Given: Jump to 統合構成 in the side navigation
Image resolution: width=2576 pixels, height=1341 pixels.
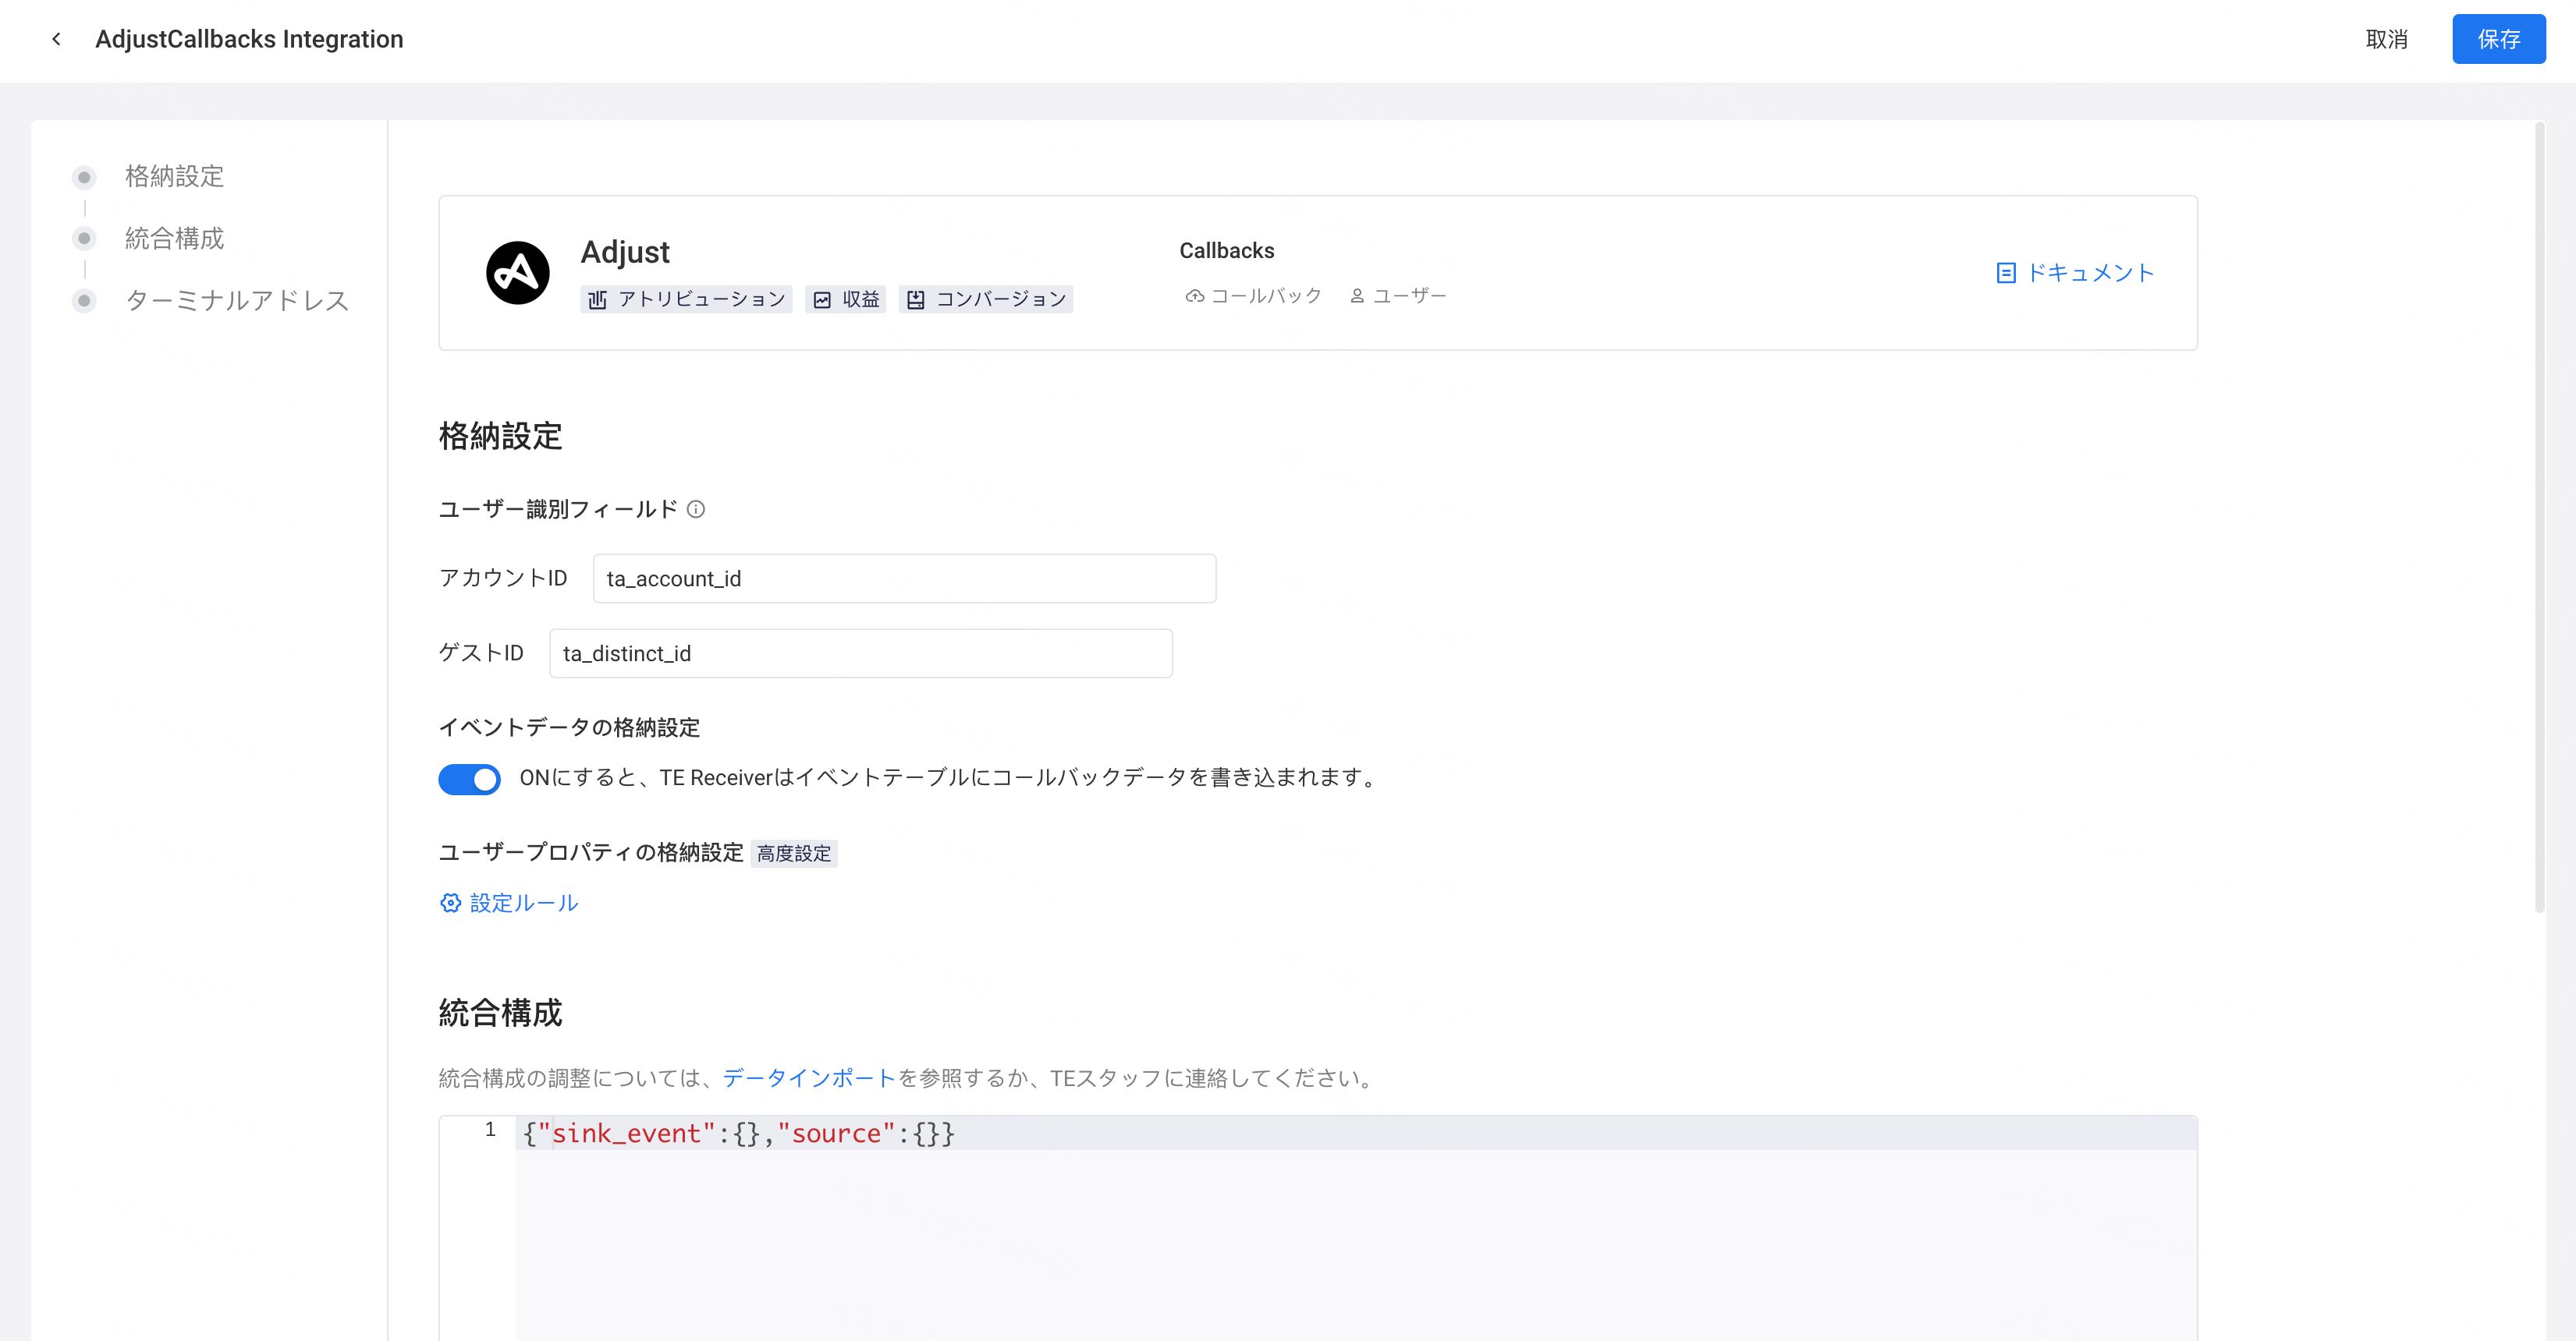Looking at the screenshot, I should (x=174, y=239).
